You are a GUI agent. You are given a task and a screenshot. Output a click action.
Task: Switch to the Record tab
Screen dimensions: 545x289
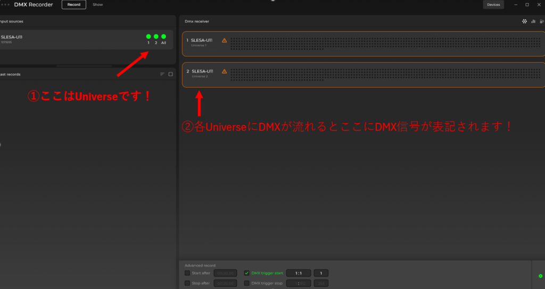73,5
